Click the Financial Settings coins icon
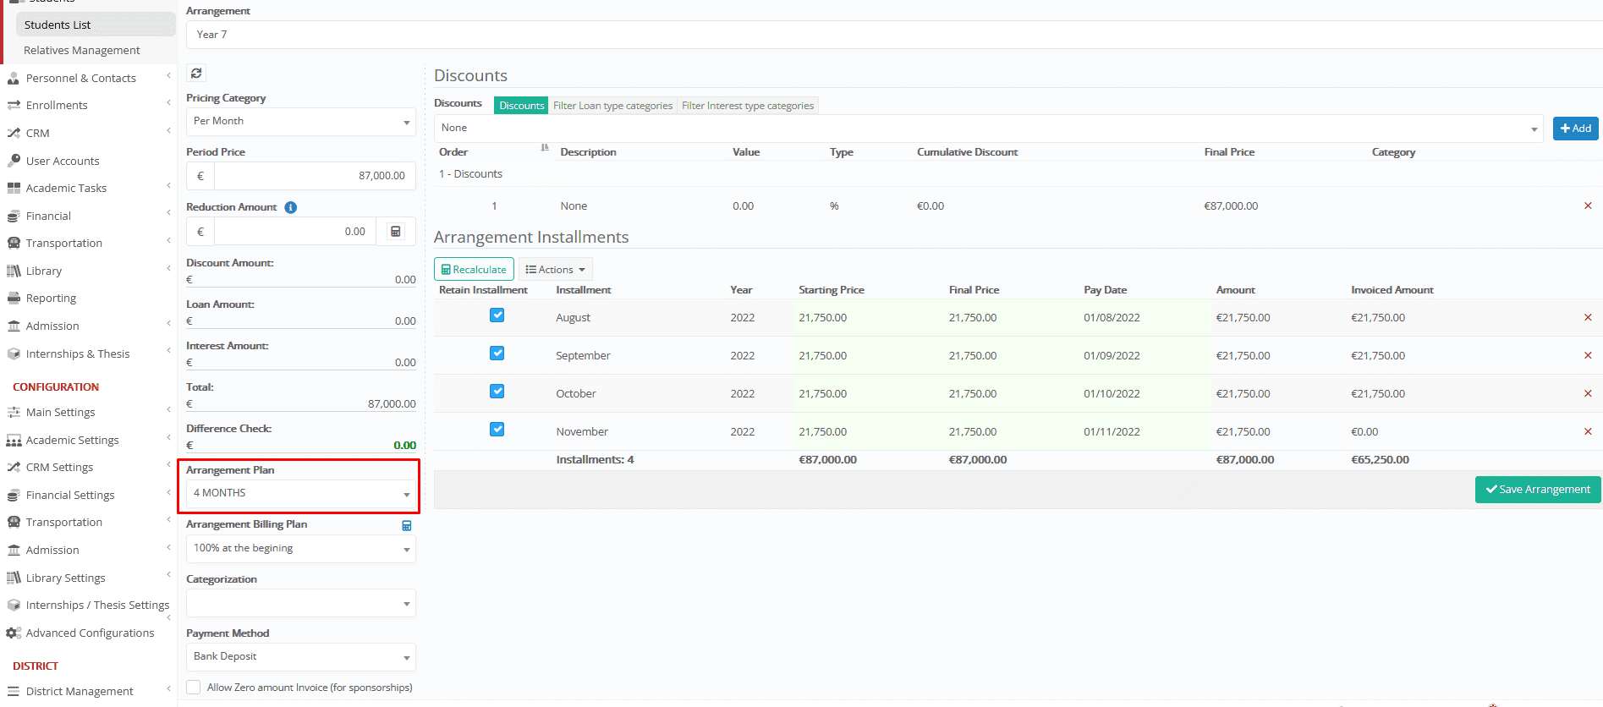 coord(14,495)
